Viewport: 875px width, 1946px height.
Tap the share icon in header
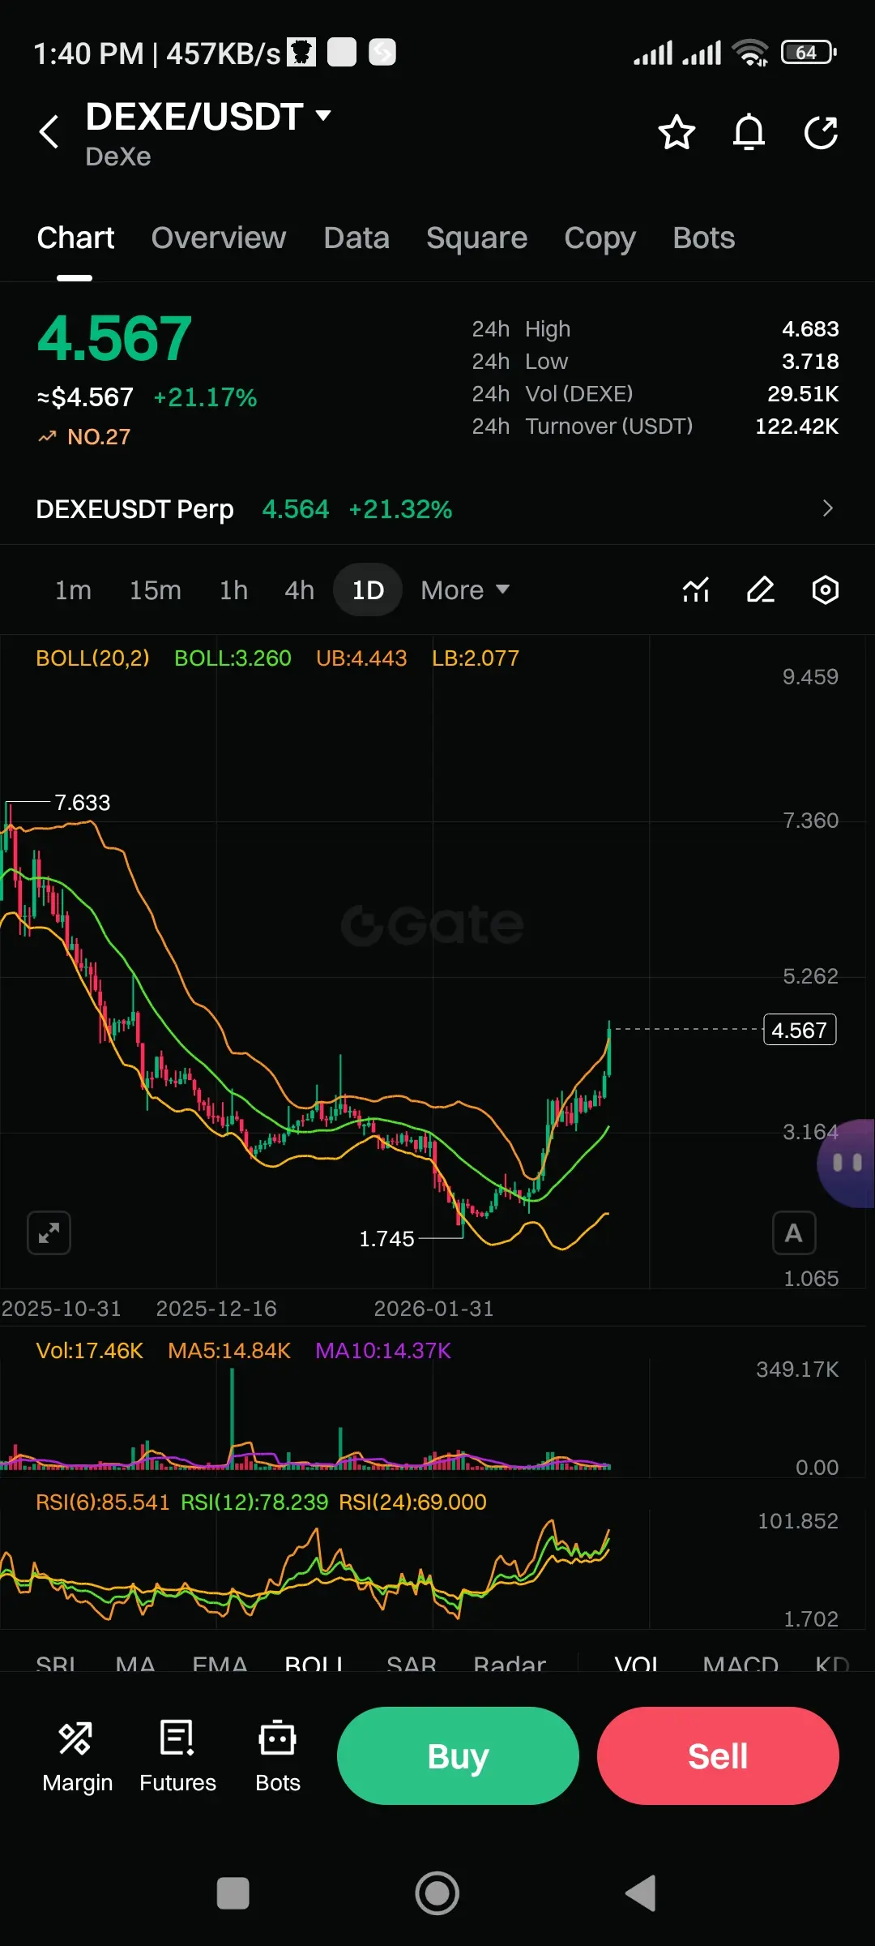[821, 132]
